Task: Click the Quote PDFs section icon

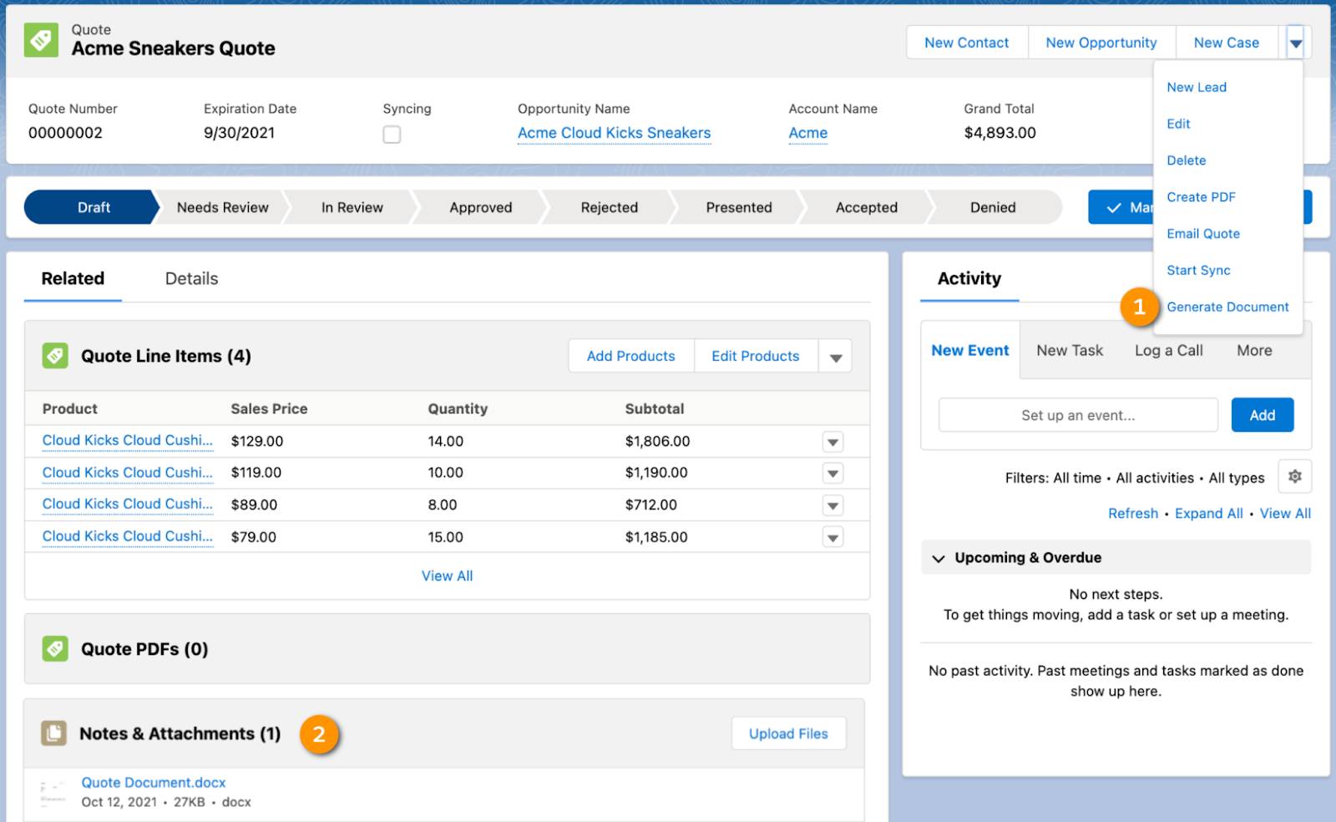Action: [55, 649]
